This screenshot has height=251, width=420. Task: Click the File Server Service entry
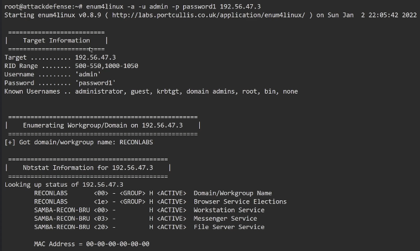(229, 227)
